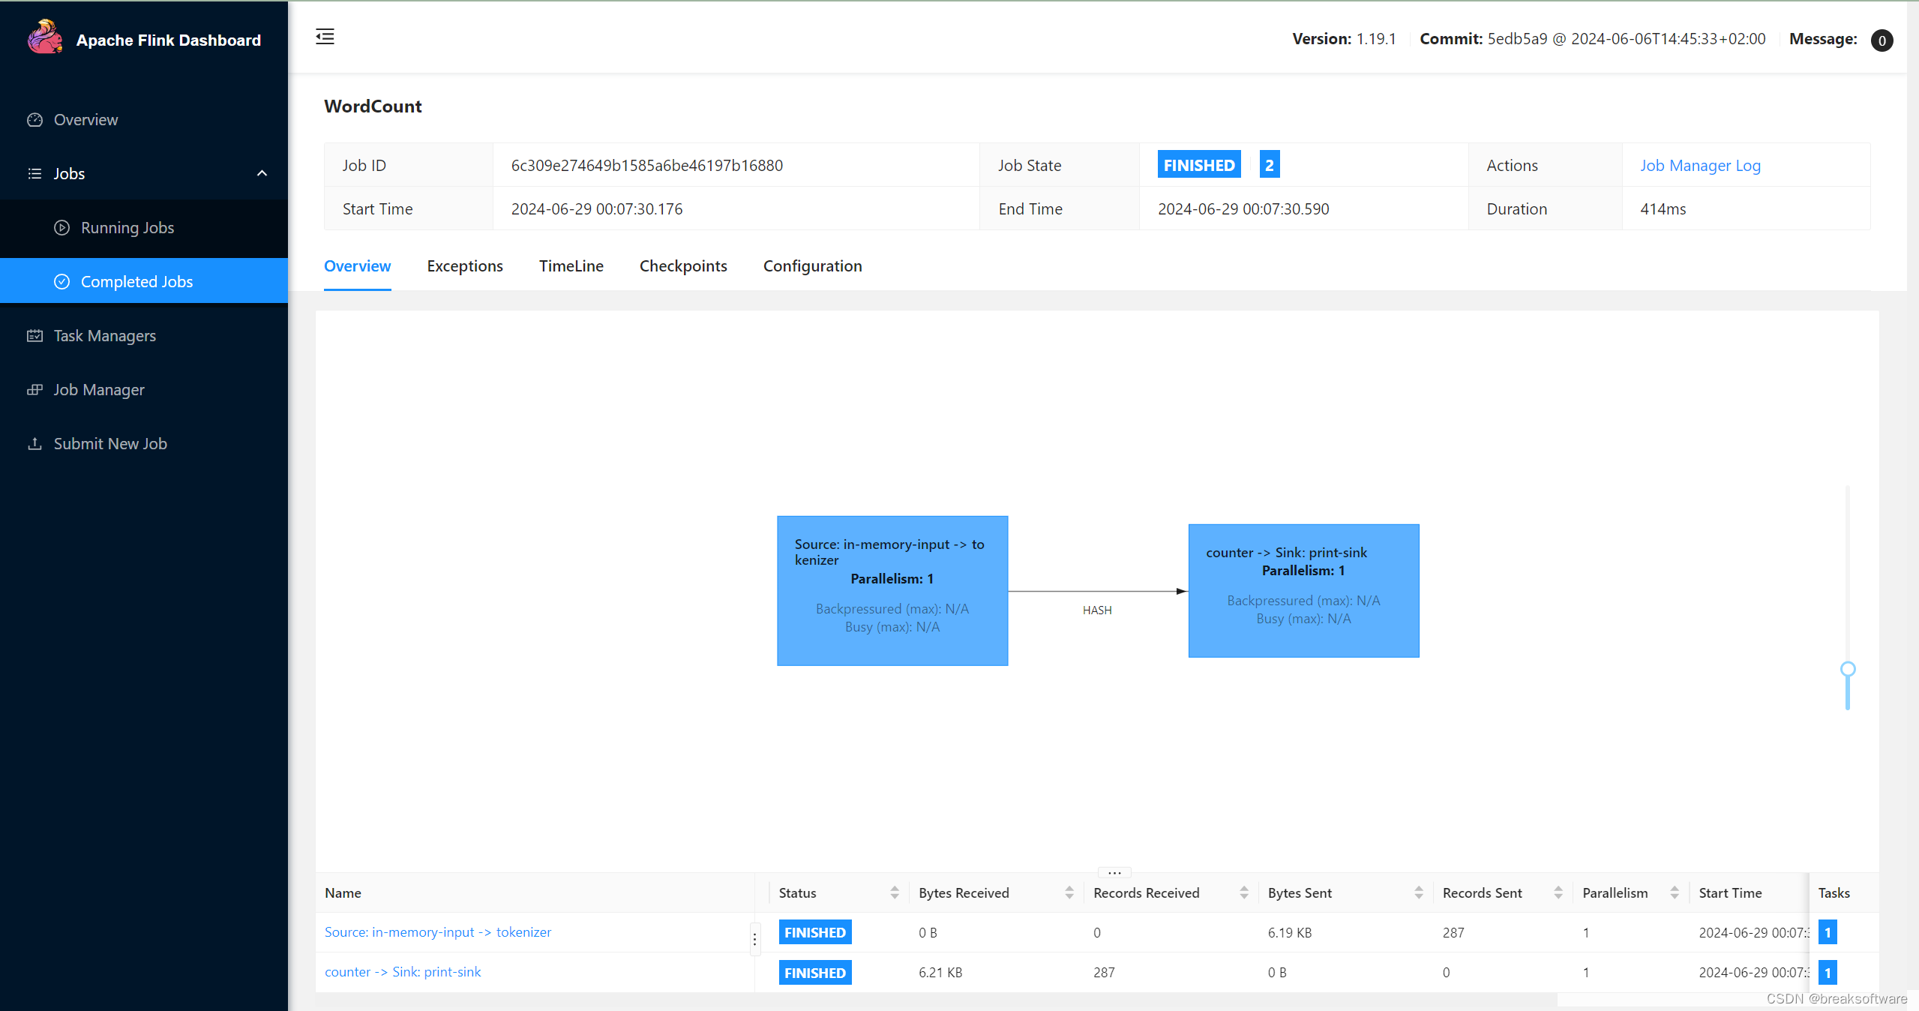This screenshot has width=1919, height=1011.
Task: Click the Message count badge
Action: (1882, 40)
